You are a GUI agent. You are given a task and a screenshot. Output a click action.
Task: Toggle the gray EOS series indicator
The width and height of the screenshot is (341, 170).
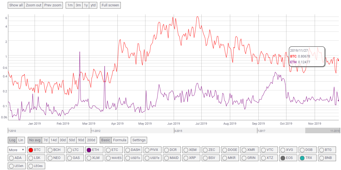[283, 158]
